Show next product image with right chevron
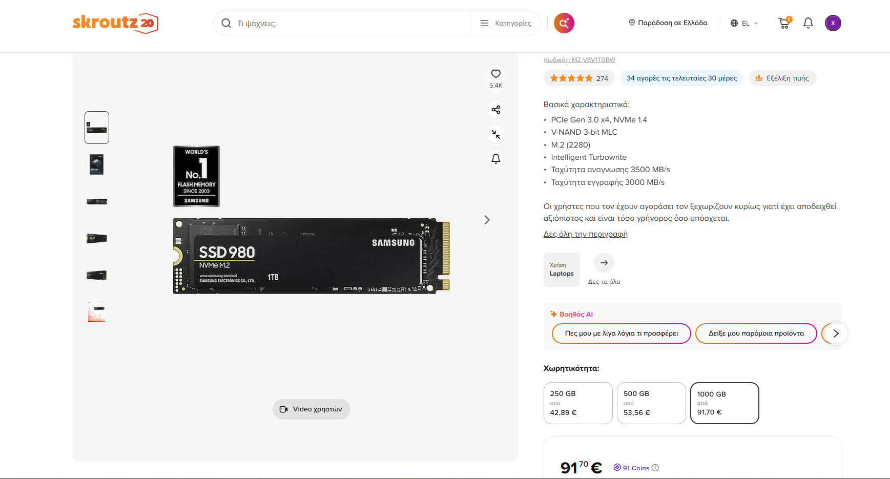This screenshot has height=479, width=890. pos(487,220)
